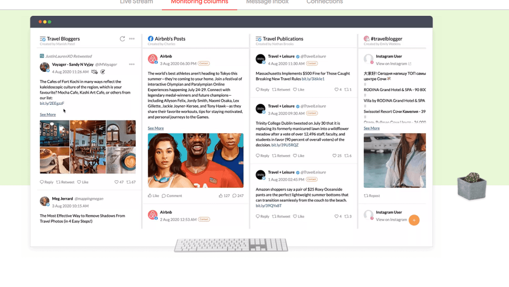Click Contact badge on 1 Aug 02:45 PM tweet
The width and height of the screenshot is (509, 287).
312,179
